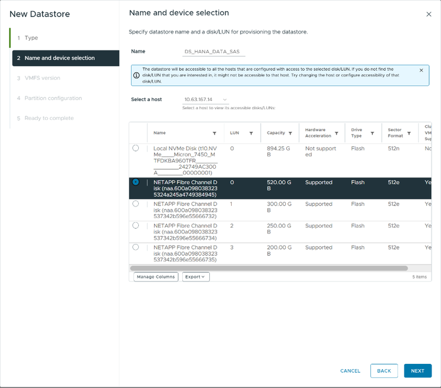Click the Capacity column header
The height and width of the screenshot is (388, 441).
pyautogui.click(x=276, y=133)
